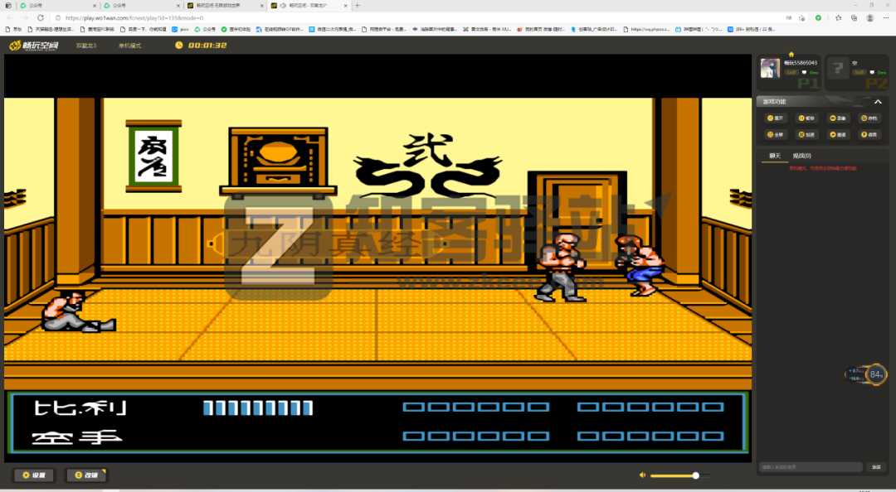The width and height of the screenshot is (896, 492).
Task: Mute sound via the speaker icon
Action: point(642,475)
